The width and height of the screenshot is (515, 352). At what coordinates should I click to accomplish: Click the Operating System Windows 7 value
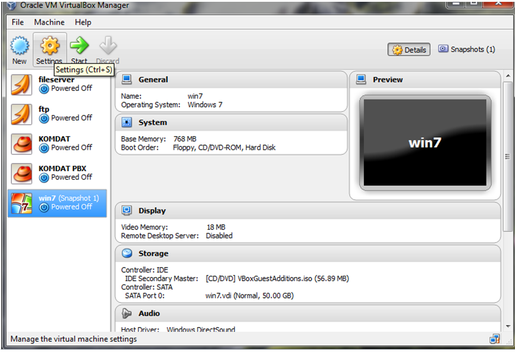(x=205, y=105)
